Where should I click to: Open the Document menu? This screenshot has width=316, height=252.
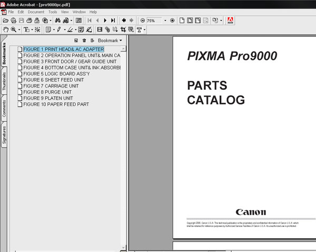(x=36, y=12)
